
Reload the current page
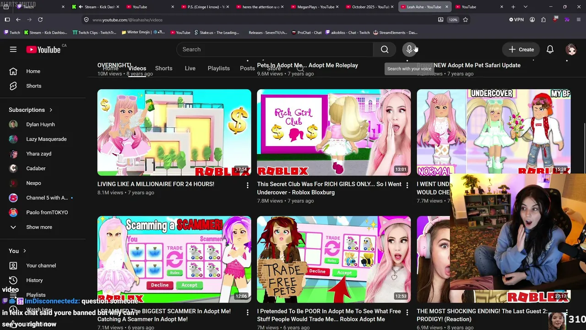click(40, 20)
